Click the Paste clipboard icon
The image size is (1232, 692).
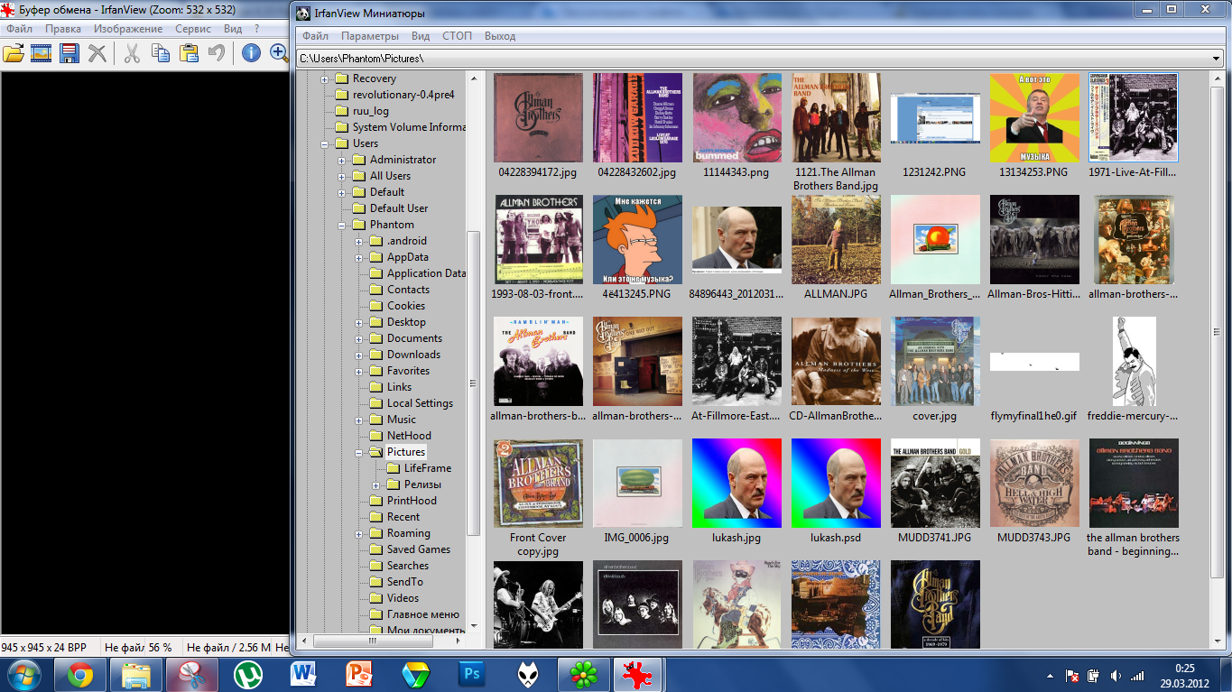click(189, 53)
